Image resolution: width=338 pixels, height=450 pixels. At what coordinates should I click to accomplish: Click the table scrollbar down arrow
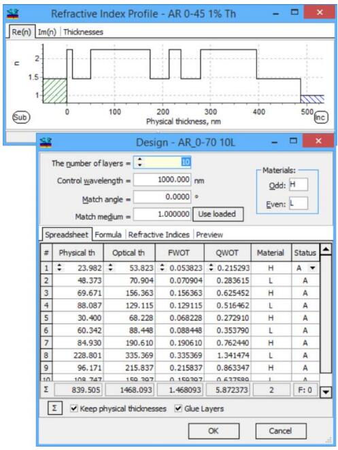pos(326,392)
